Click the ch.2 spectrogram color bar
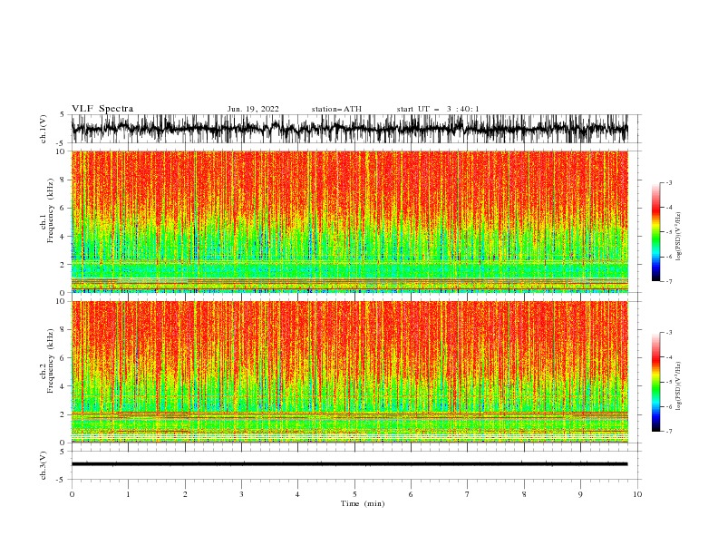The width and height of the screenshot is (718, 555). pos(656,382)
